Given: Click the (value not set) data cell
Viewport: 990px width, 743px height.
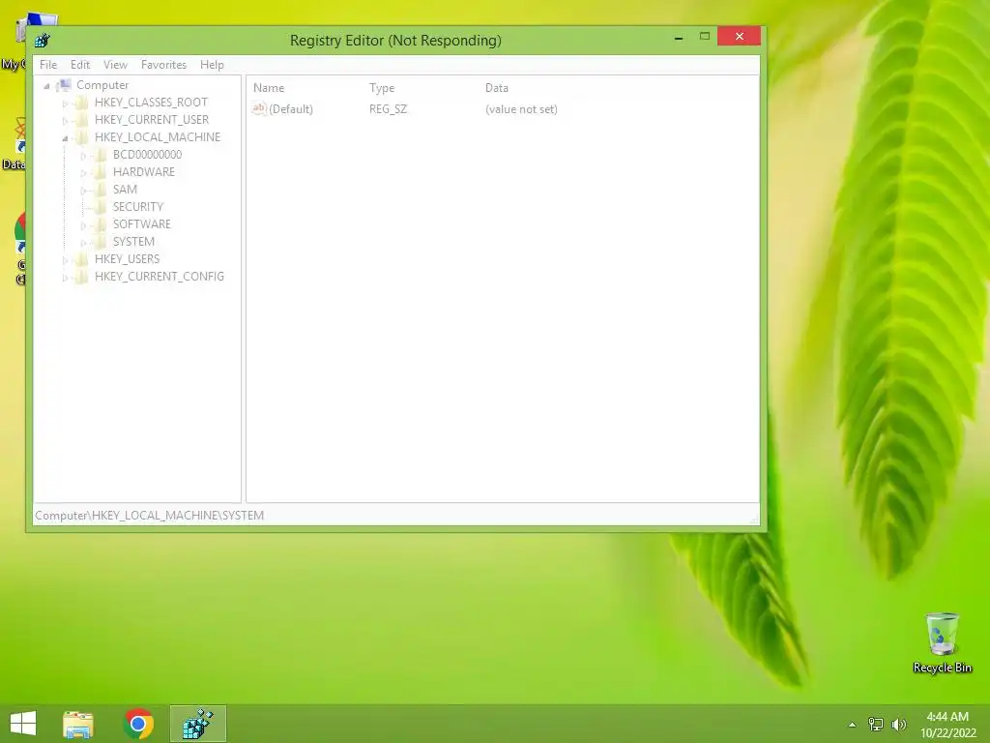Looking at the screenshot, I should (521, 109).
